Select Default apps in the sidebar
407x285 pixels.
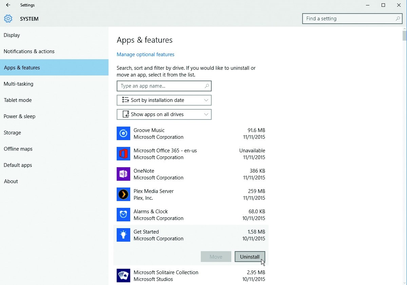(18, 165)
